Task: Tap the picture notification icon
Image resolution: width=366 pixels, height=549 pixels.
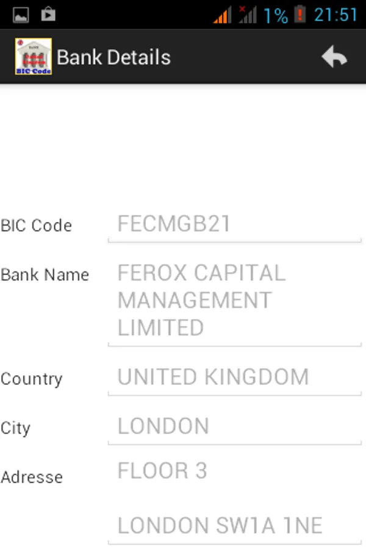Action: [21, 15]
